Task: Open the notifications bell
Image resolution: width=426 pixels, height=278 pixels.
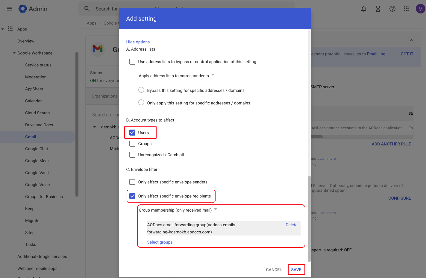Action: pyautogui.click(x=364, y=9)
